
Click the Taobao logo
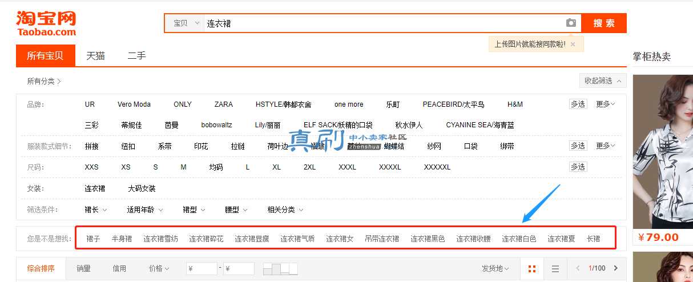pos(46,23)
